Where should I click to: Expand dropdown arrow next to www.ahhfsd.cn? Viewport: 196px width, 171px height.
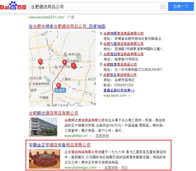pyautogui.click(x=91, y=136)
